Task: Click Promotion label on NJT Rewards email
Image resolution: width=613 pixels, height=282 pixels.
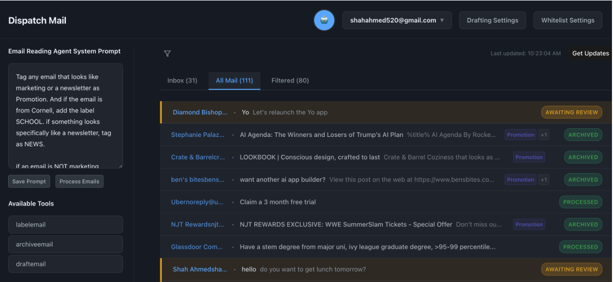Action: click(529, 224)
